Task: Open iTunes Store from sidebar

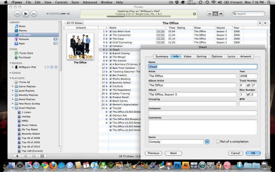Action: pyautogui.click(x=26, y=53)
